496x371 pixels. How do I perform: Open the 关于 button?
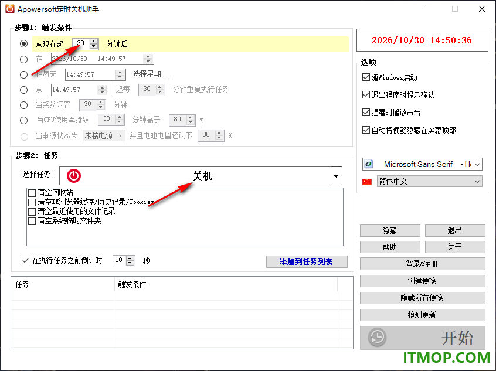454,247
